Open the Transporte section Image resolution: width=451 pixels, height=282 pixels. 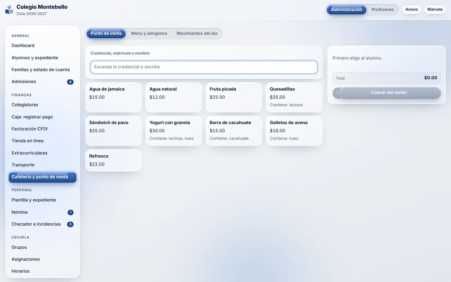click(43, 165)
